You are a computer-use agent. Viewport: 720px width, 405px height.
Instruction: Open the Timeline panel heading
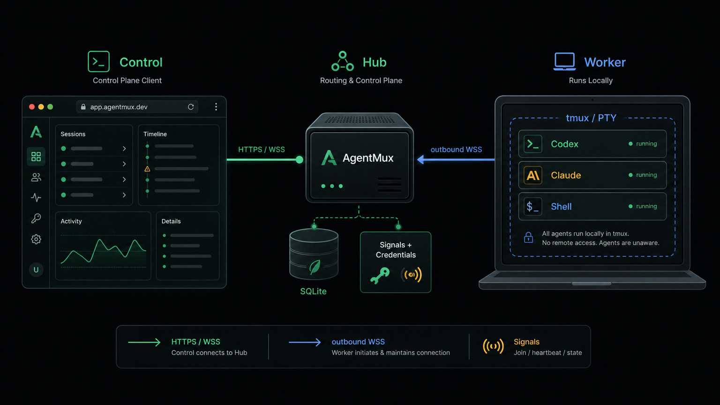[x=155, y=134]
